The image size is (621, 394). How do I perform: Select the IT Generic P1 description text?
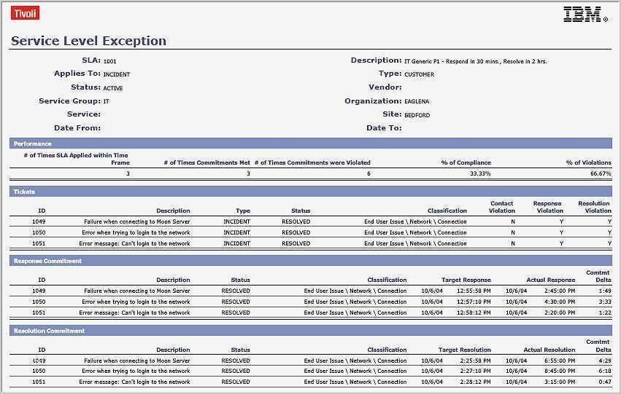[476, 61]
